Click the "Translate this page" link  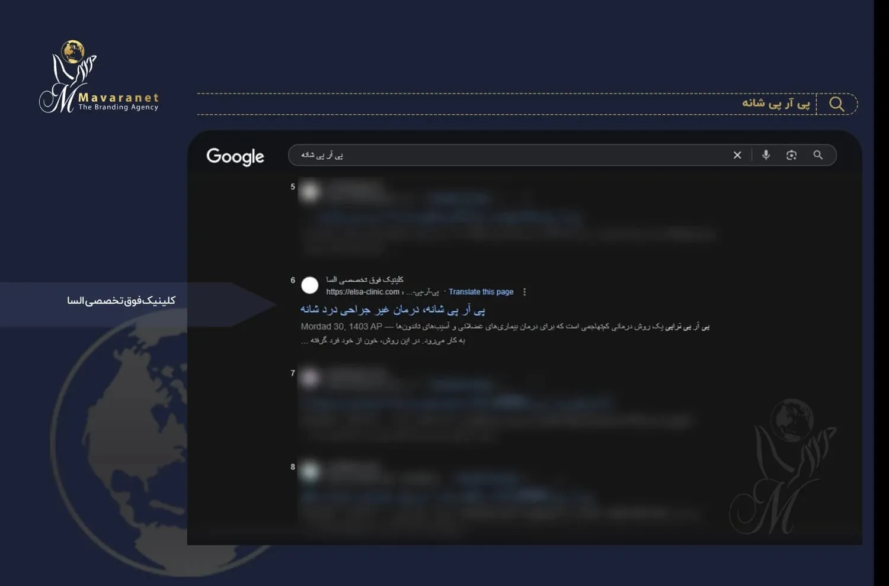[x=481, y=292]
